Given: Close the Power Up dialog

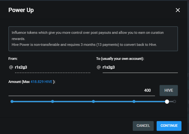Looking at the screenshot, I should [178, 10].
